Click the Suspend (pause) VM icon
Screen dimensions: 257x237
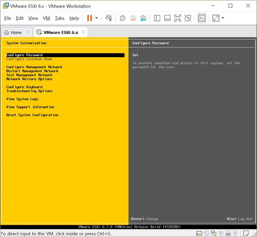(x=90, y=18)
